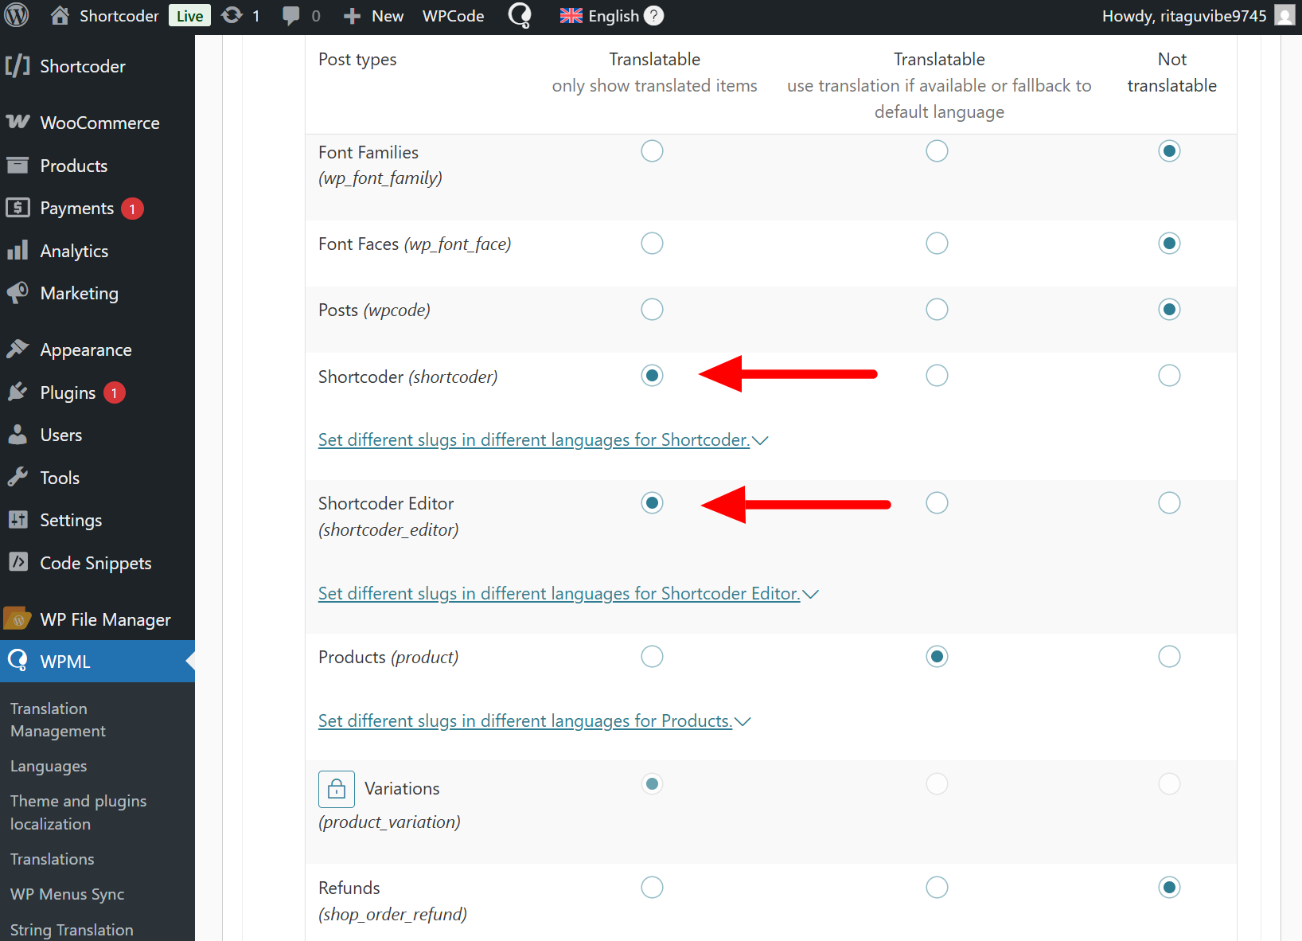Viewport: 1302px width, 941px height.
Task: Open the Translations submenu item
Action: click(x=53, y=859)
